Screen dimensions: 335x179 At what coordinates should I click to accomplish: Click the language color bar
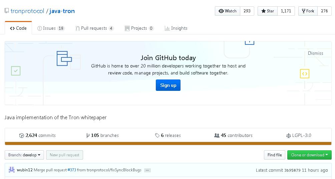(x=168, y=144)
